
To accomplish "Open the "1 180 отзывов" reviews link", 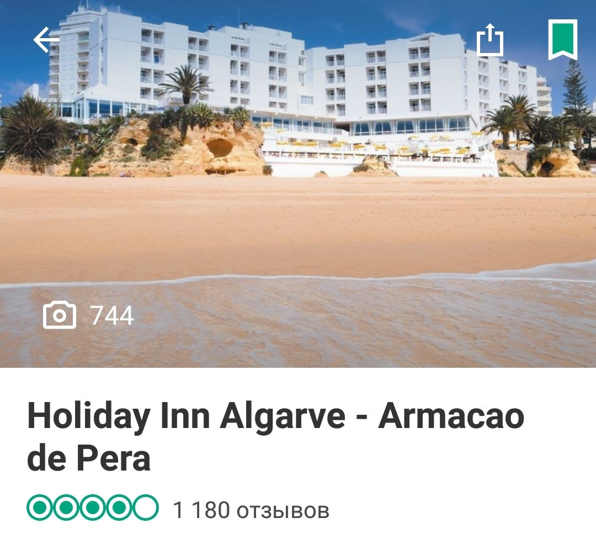I will 251,510.
